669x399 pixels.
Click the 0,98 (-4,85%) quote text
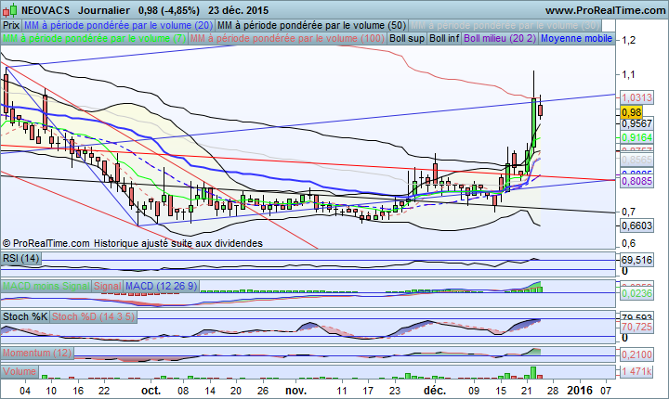(169, 10)
